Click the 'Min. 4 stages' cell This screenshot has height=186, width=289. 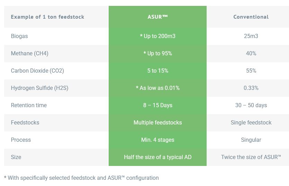click(157, 140)
